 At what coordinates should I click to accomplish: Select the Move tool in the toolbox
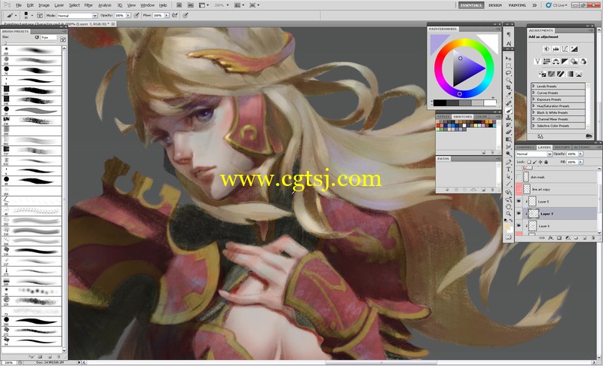coord(508,59)
